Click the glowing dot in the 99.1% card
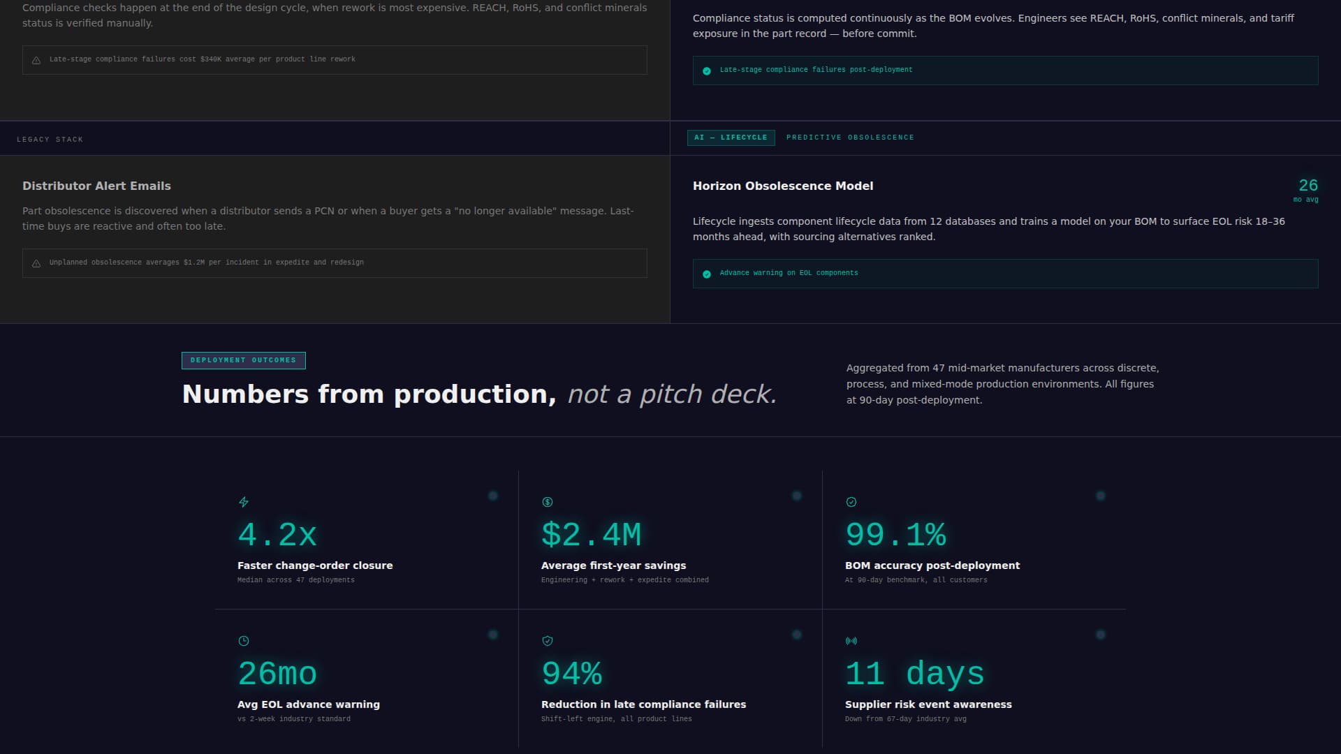This screenshot has width=1341, height=754. (1101, 496)
